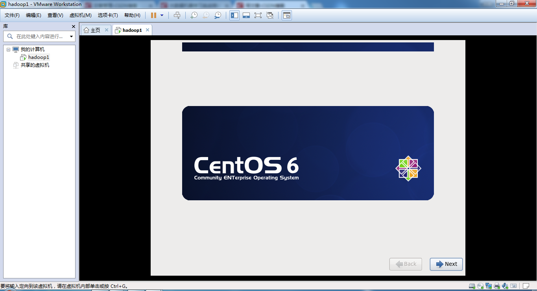Viewport: 537px width, 291px height.
Task: Toggle the thumbnail bar icon
Action: [246, 15]
